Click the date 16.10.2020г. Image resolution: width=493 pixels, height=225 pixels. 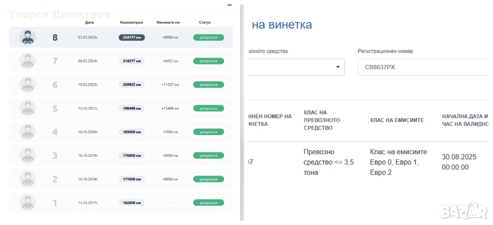pos(88,132)
